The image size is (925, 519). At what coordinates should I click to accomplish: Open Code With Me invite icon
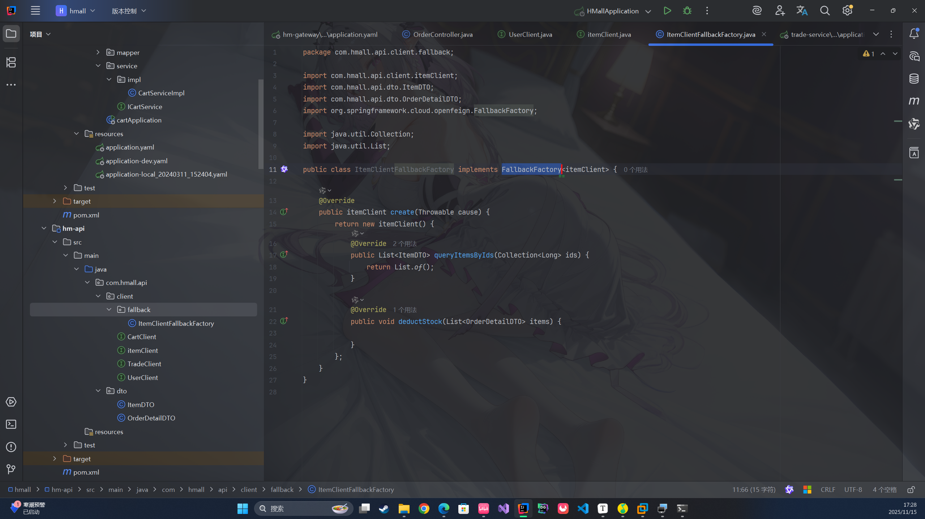click(x=780, y=10)
